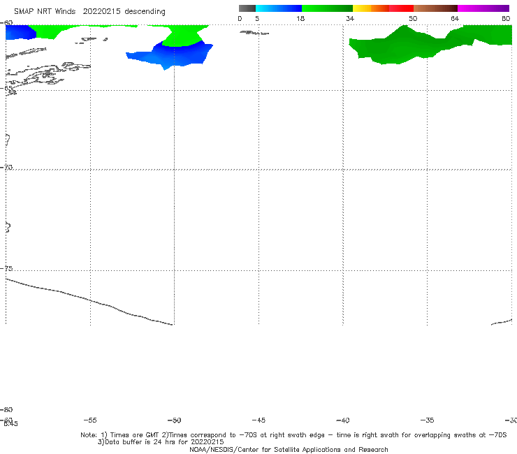The height and width of the screenshot is (454, 517).
Task: Click the coastline curve below -75 latitude
Action: point(89,302)
